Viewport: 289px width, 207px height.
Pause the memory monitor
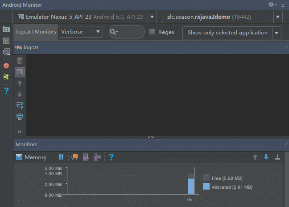tap(61, 157)
